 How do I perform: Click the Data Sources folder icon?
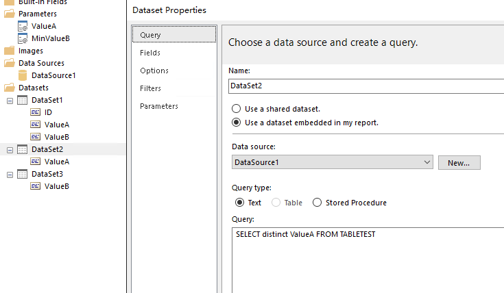[9, 63]
